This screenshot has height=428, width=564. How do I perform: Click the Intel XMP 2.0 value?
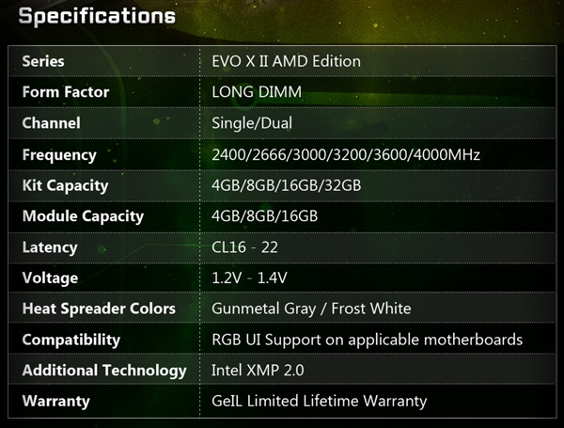point(257,371)
